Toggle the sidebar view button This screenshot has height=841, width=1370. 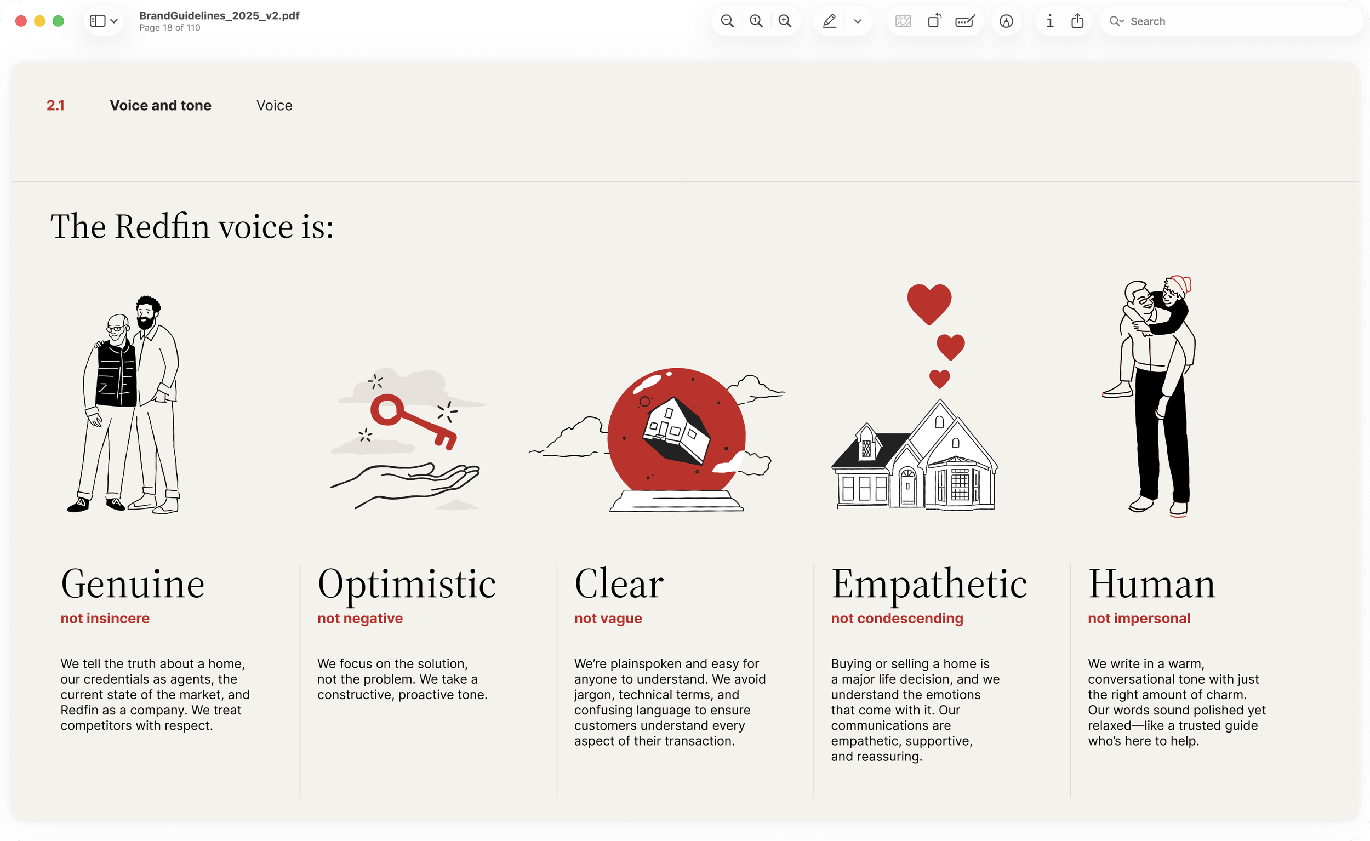click(98, 21)
